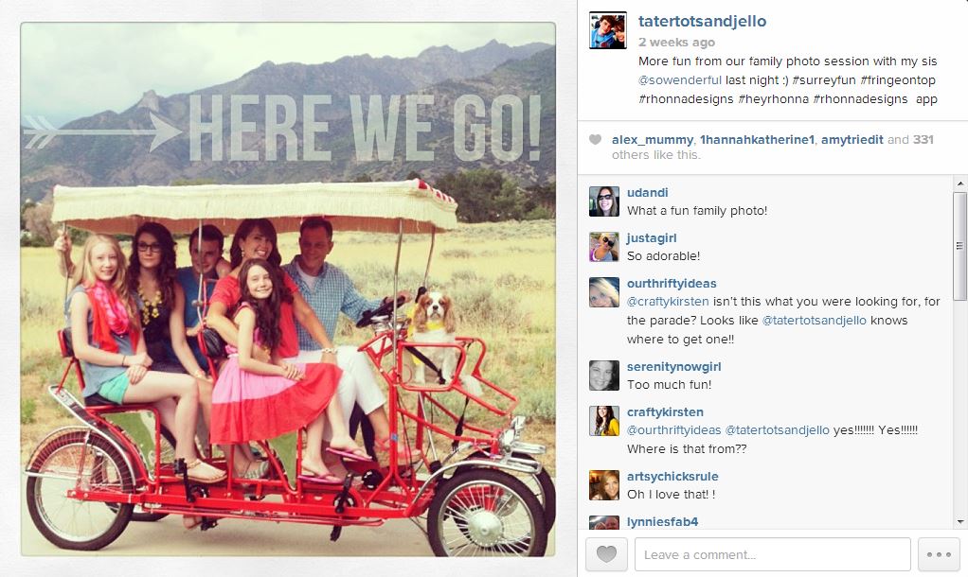968x577 pixels.
Task: Click the scroll down arrow in comments
Action: (960, 522)
